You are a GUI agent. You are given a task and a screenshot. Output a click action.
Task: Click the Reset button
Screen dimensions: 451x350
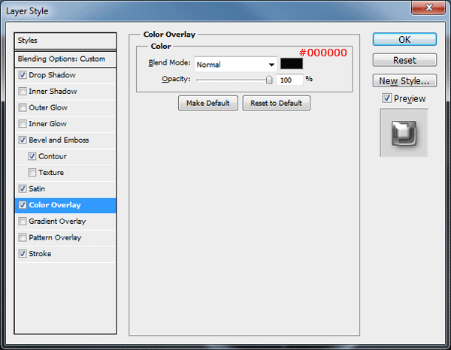coord(404,60)
